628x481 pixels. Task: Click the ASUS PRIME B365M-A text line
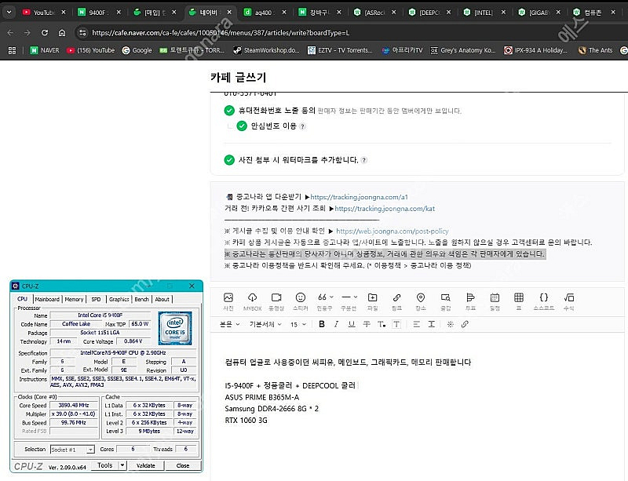click(x=262, y=397)
